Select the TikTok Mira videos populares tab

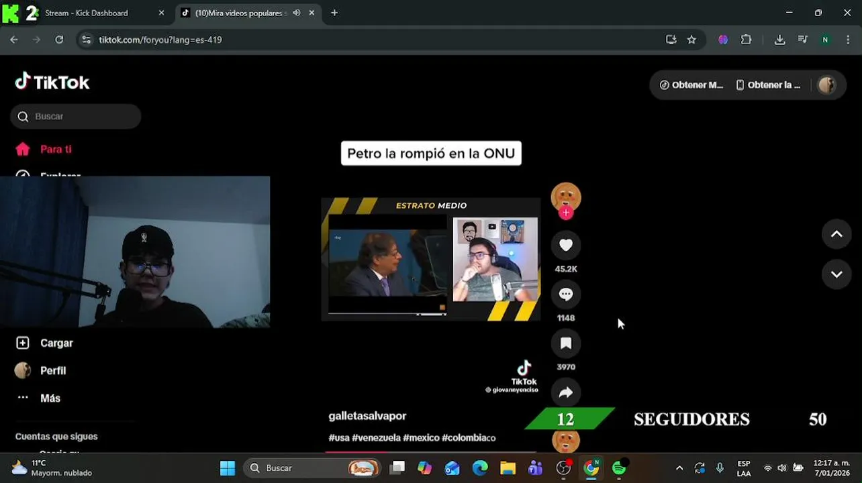point(240,13)
